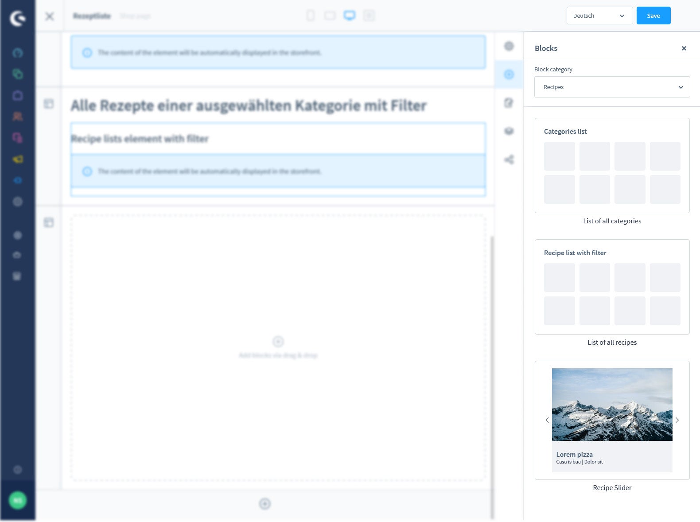This screenshot has height=522, width=700.
Task: Click the 'Lorem pizza' slide title
Action: (574, 454)
